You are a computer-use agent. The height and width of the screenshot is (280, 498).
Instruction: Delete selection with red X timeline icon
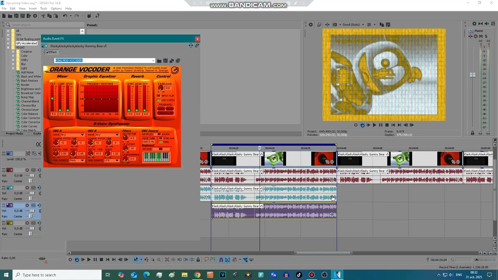click(x=167, y=259)
